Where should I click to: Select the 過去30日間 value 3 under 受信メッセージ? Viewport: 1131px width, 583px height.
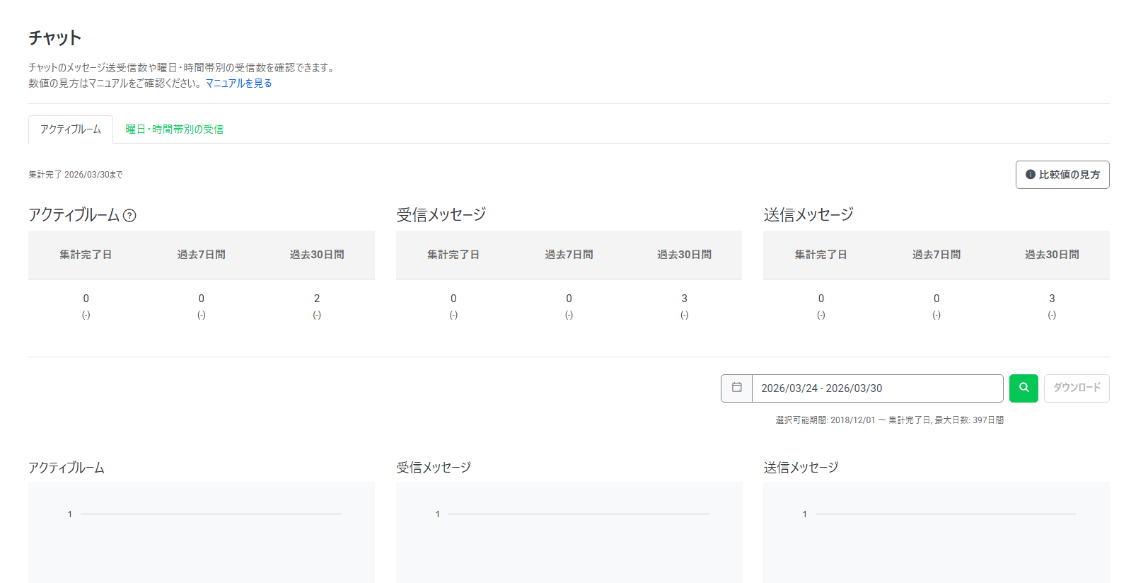(x=684, y=299)
